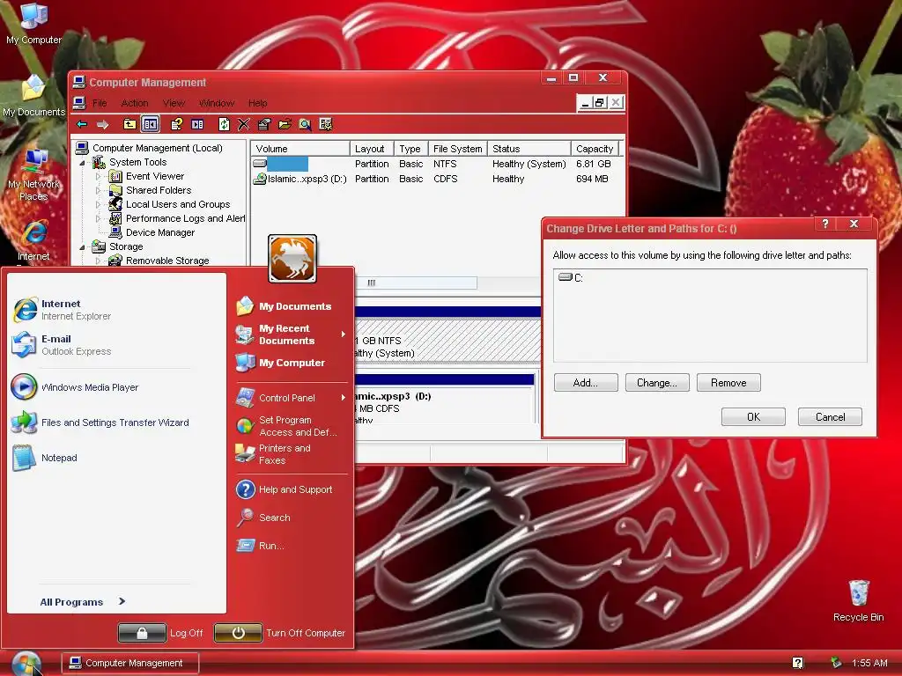Image resolution: width=902 pixels, height=676 pixels.
Task: Expand All Programs list
Action: [x=82, y=602]
